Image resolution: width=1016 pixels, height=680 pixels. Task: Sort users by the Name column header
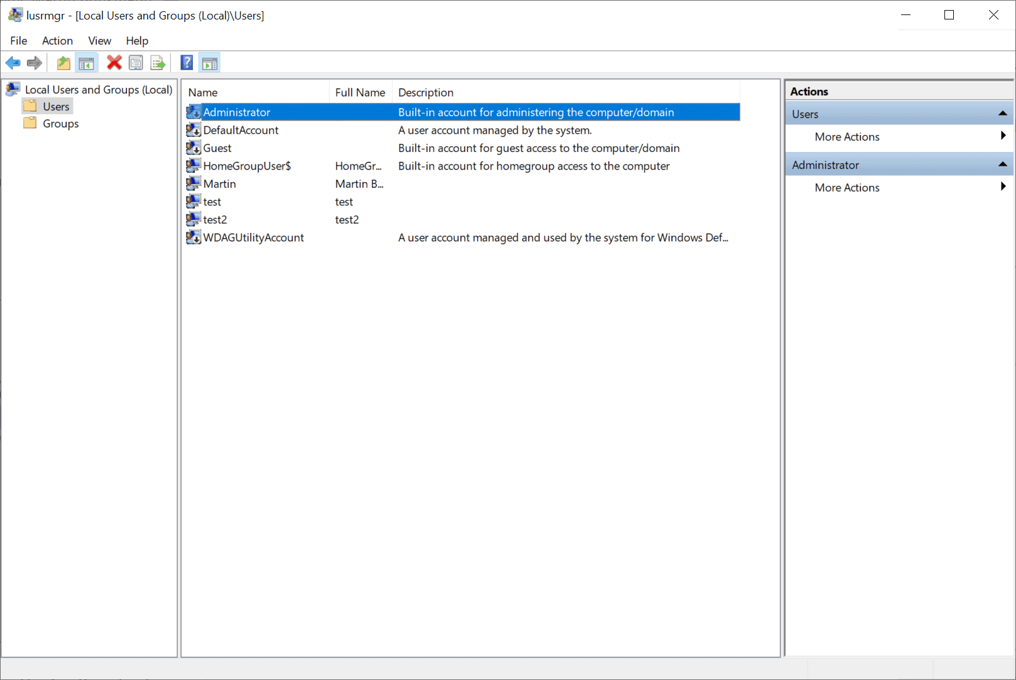pos(203,92)
